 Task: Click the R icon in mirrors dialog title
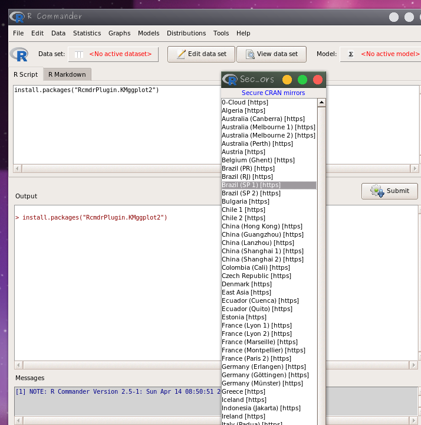point(231,80)
